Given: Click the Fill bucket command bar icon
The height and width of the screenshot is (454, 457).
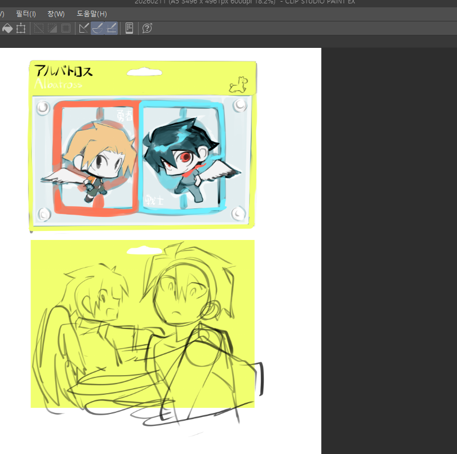Looking at the screenshot, I should (x=7, y=28).
